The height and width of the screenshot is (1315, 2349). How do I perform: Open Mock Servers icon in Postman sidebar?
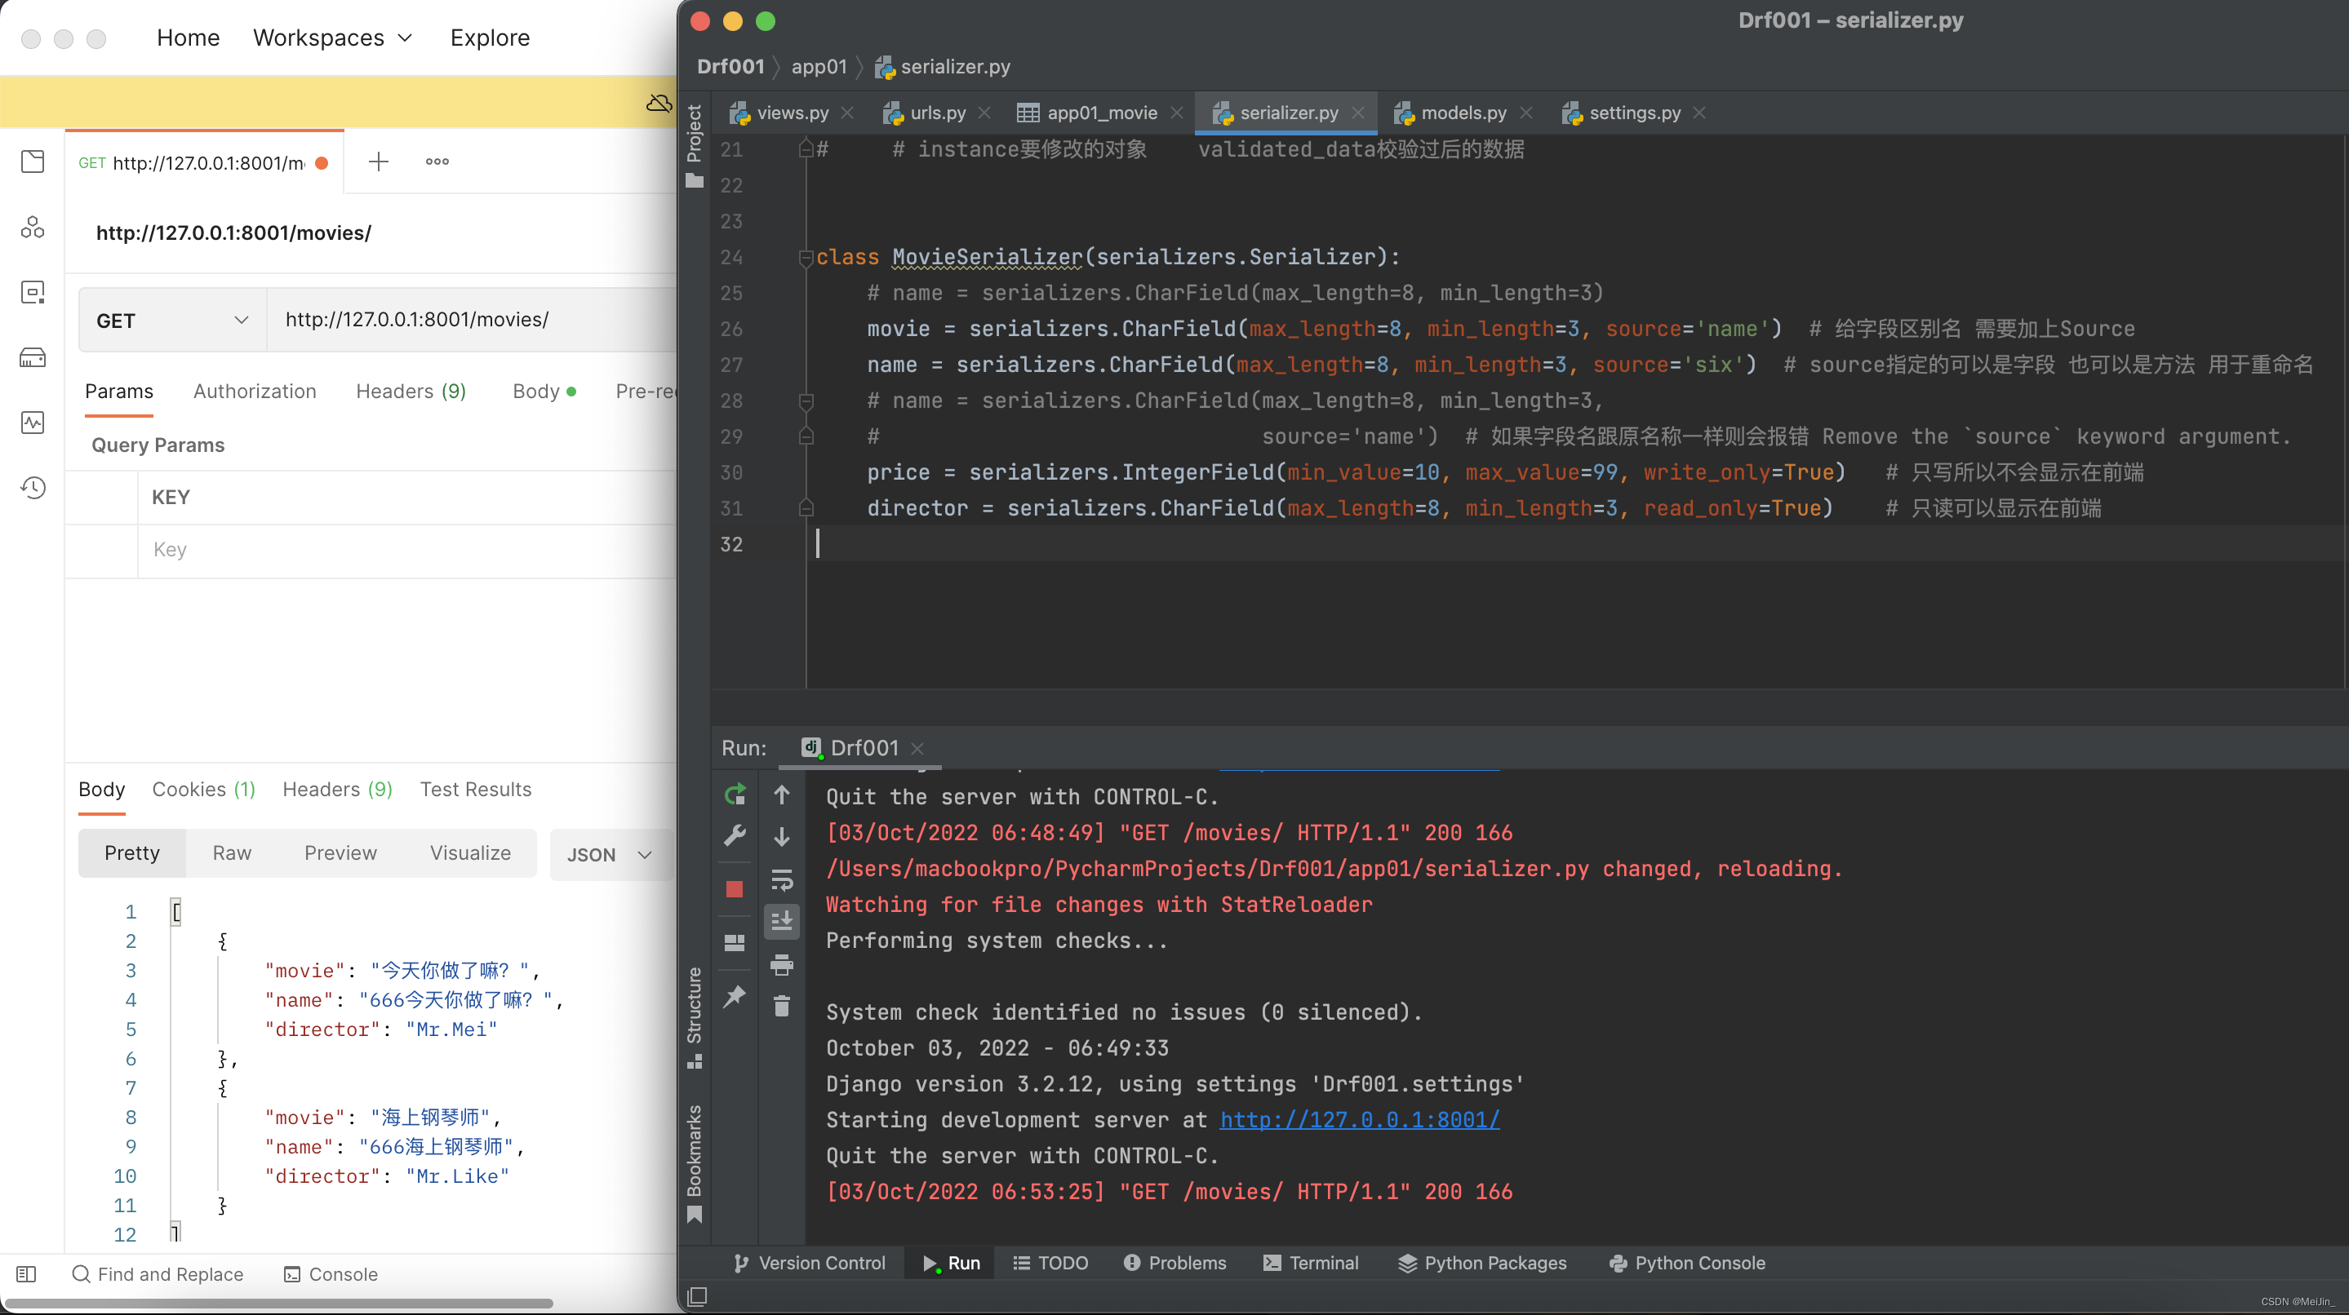point(33,357)
